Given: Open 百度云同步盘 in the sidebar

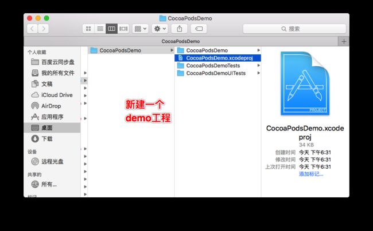Looking at the screenshot, I should pos(53,62).
